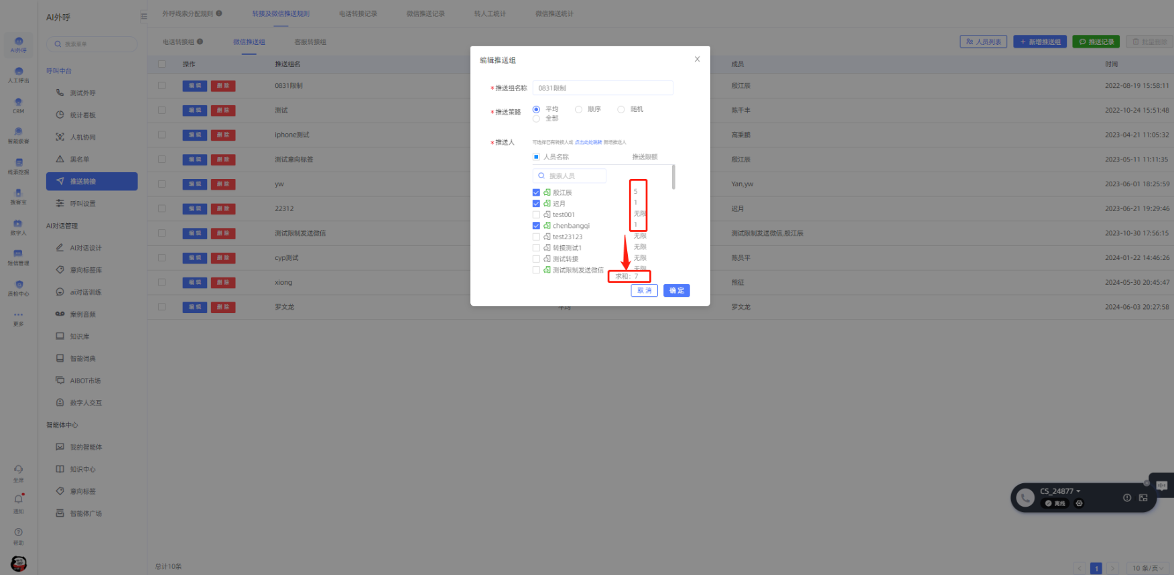Click 确定 to confirm the push group
The height and width of the screenshot is (575, 1174).
click(676, 291)
